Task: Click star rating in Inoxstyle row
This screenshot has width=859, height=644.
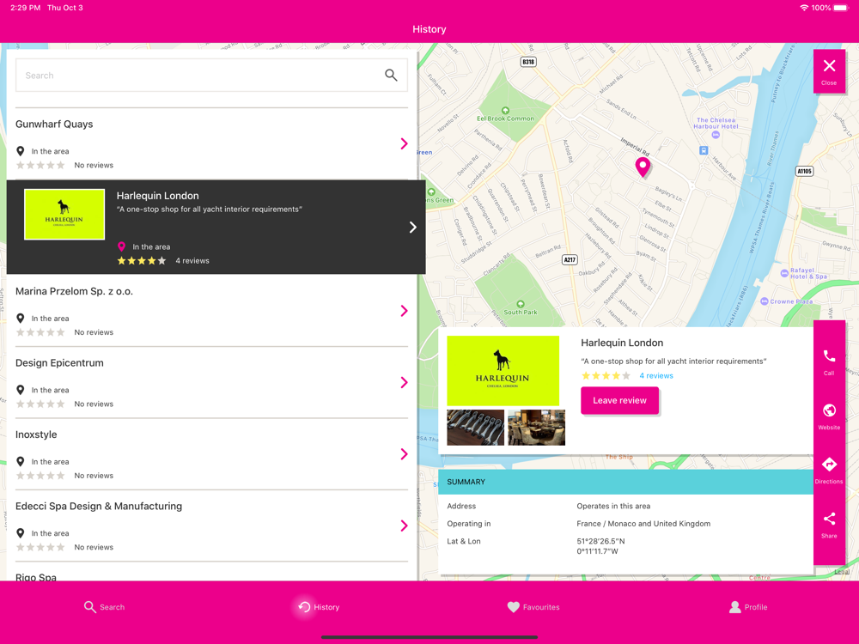Action: click(x=40, y=476)
